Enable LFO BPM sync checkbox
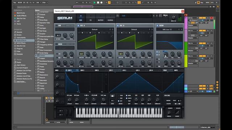This screenshot has height=130, width=232. 127,95
